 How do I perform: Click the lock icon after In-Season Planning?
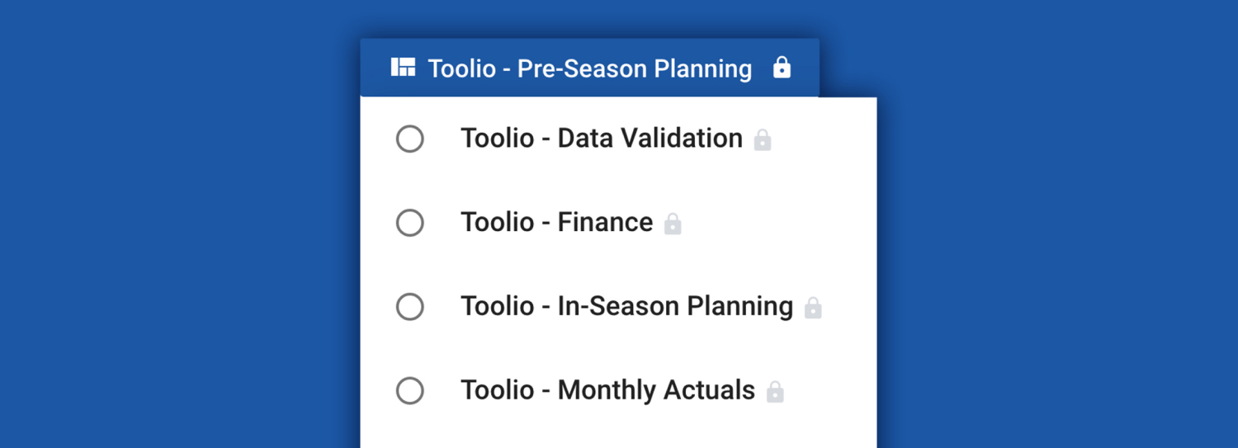(813, 308)
